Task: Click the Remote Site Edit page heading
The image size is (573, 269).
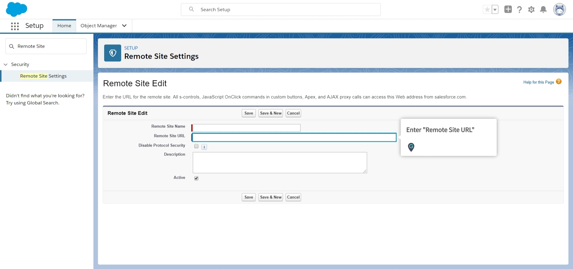Action: [135, 83]
